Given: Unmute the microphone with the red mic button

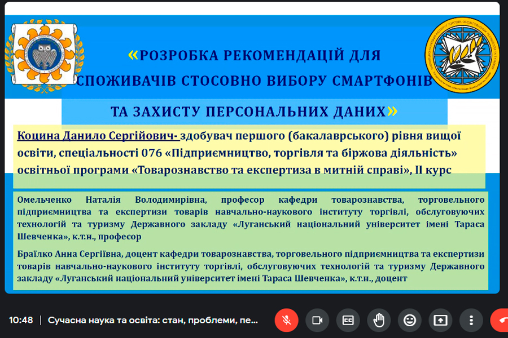Looking at the screenshot, I should click(x=286, y=320).
